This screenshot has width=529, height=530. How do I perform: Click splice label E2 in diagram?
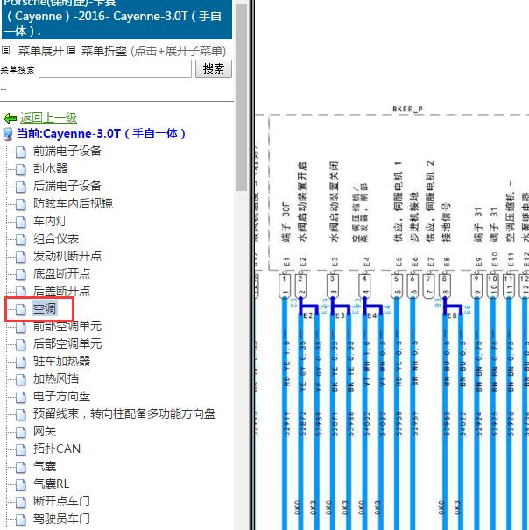coord(308,315)
